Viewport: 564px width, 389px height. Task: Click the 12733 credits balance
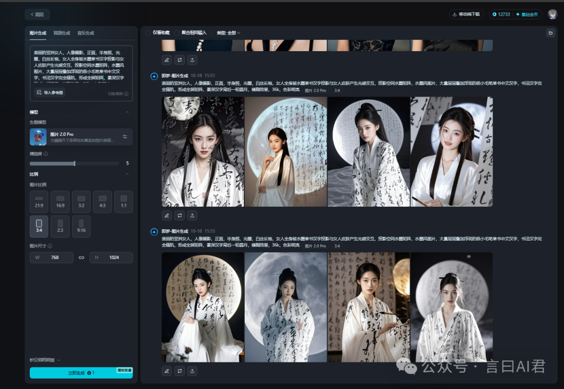501,15
